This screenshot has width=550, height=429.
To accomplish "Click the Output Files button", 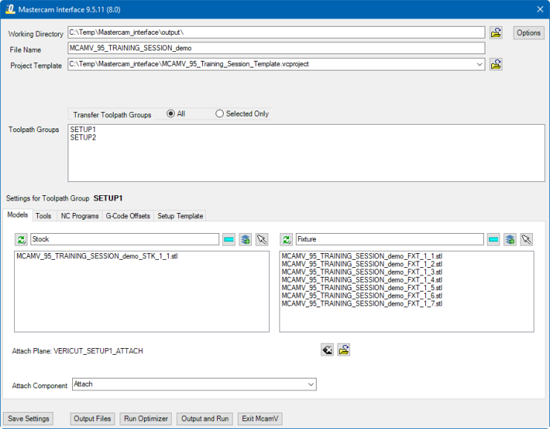I will [x=92, y=419].
